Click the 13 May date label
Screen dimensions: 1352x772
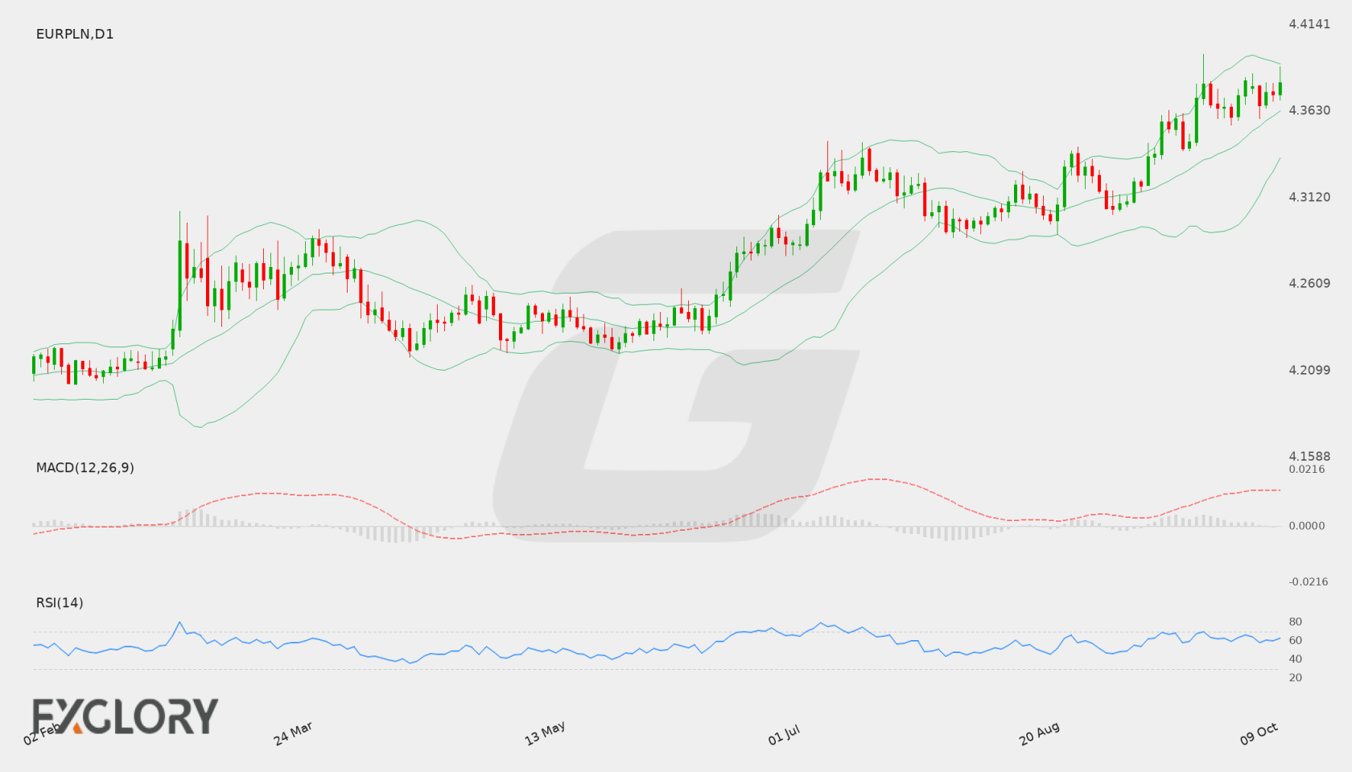tap(545, 733)
